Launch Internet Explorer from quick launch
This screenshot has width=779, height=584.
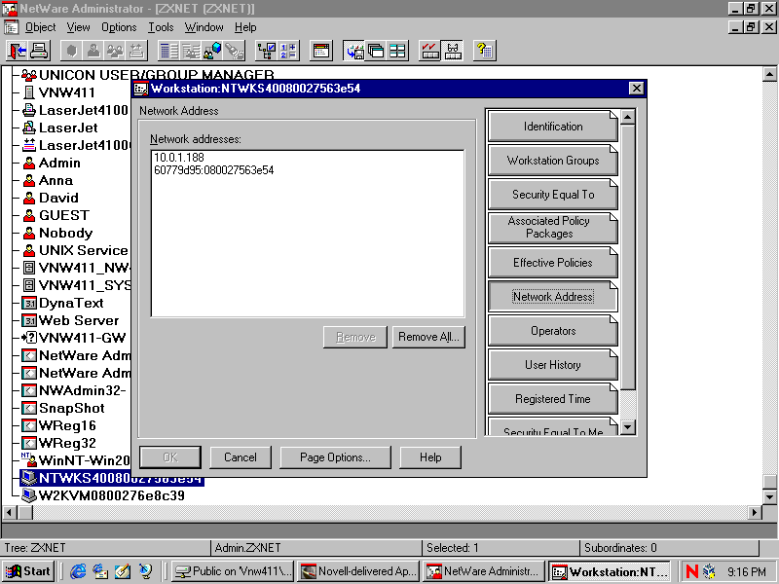(x=78, y=571)
